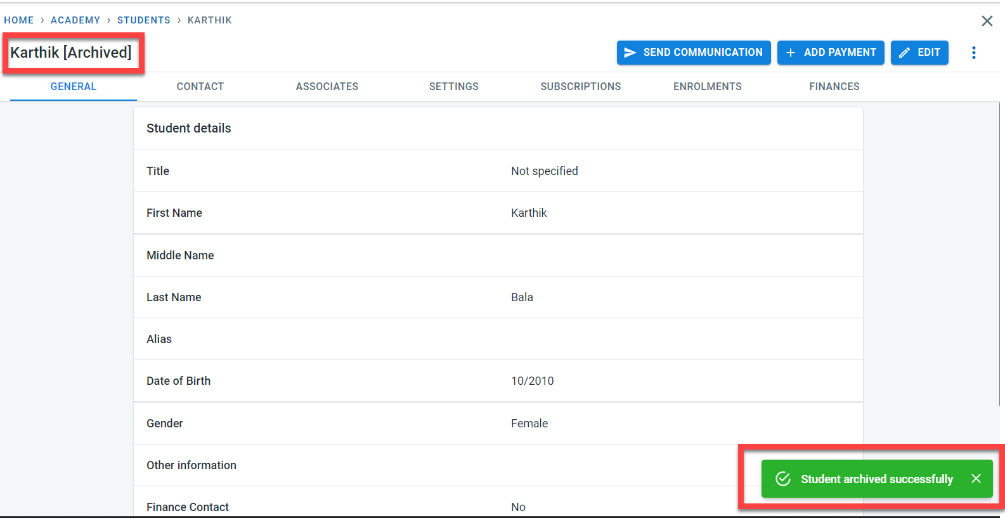Select the Settings tab
Screen dimensions: 1005x518
pos(453,87)
